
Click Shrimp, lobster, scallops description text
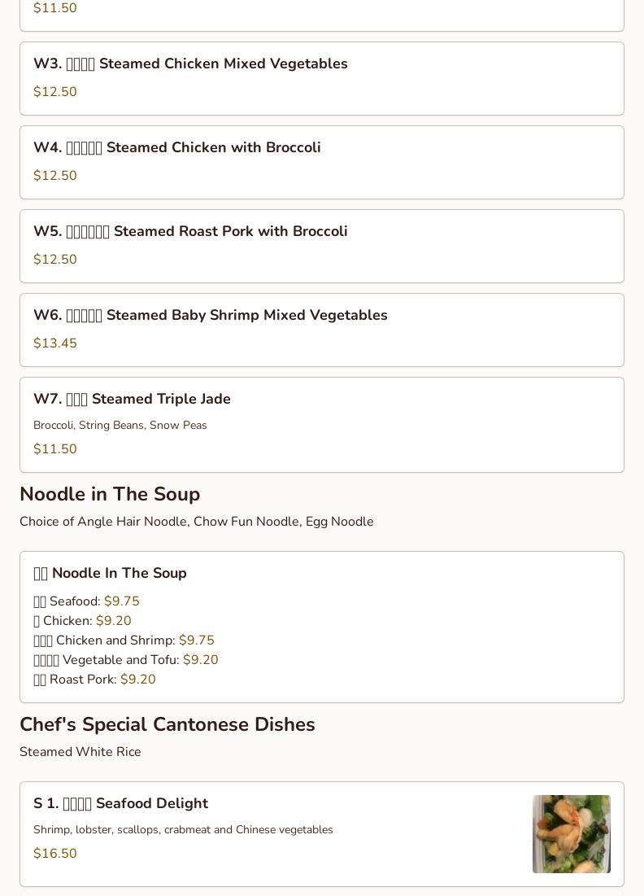click(x=183, y=830)
